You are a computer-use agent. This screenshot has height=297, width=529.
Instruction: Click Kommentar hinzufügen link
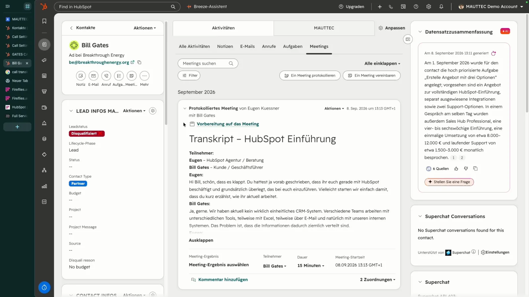[x=223, y=280]
